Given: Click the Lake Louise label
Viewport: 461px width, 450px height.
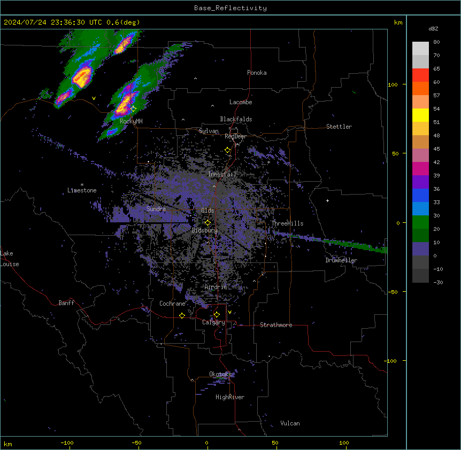Looking at the screenshot, I should (10, 259).
